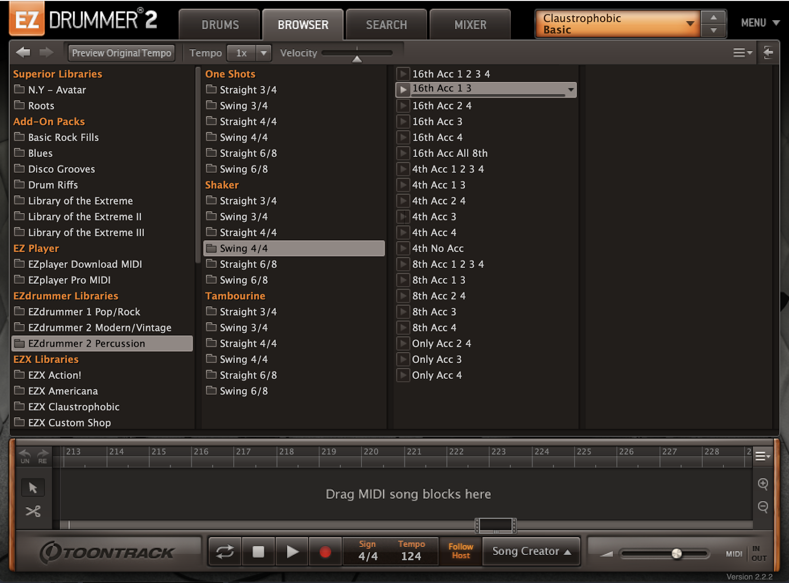Switch to the MIXER tab

pyautogui.click(x=470, y=25)
